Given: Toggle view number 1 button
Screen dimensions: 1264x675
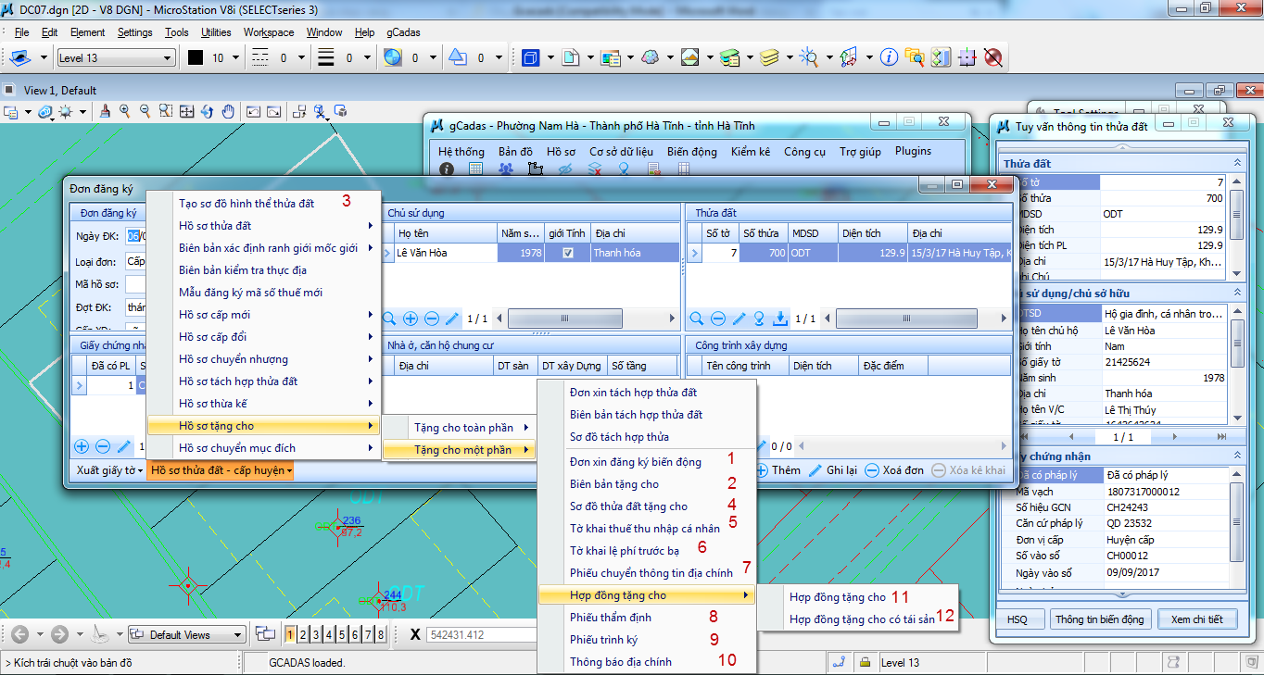Looking at the screenshot, I should pos(291,634).
